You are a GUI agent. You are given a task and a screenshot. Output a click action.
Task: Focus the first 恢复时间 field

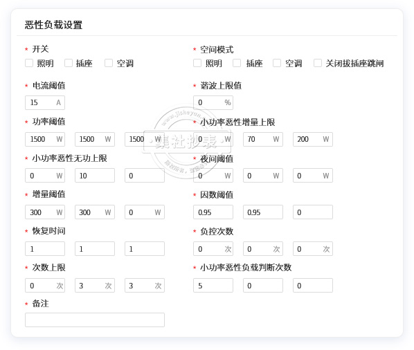coord(45,249)
